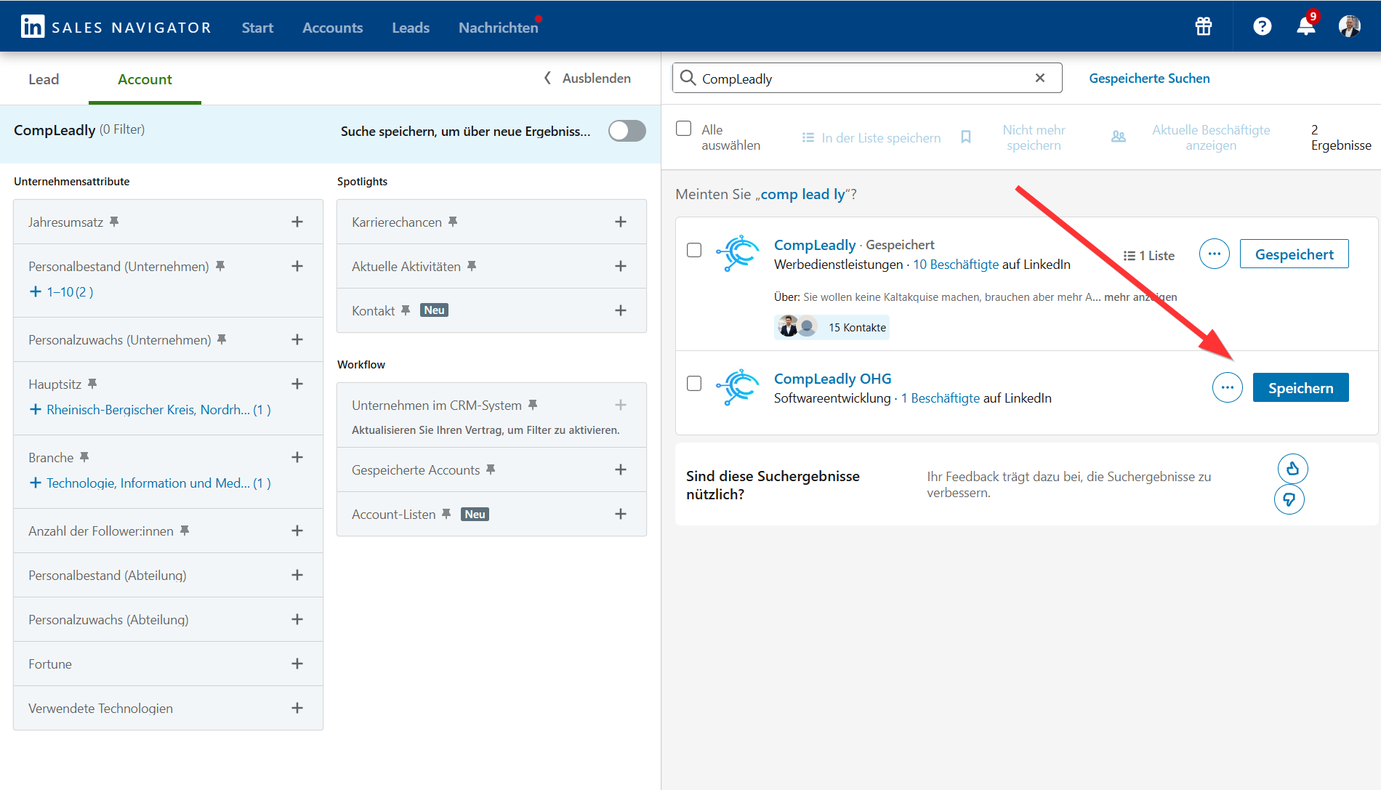
Task: Expand the Branche filter
Action: [297, 457]
